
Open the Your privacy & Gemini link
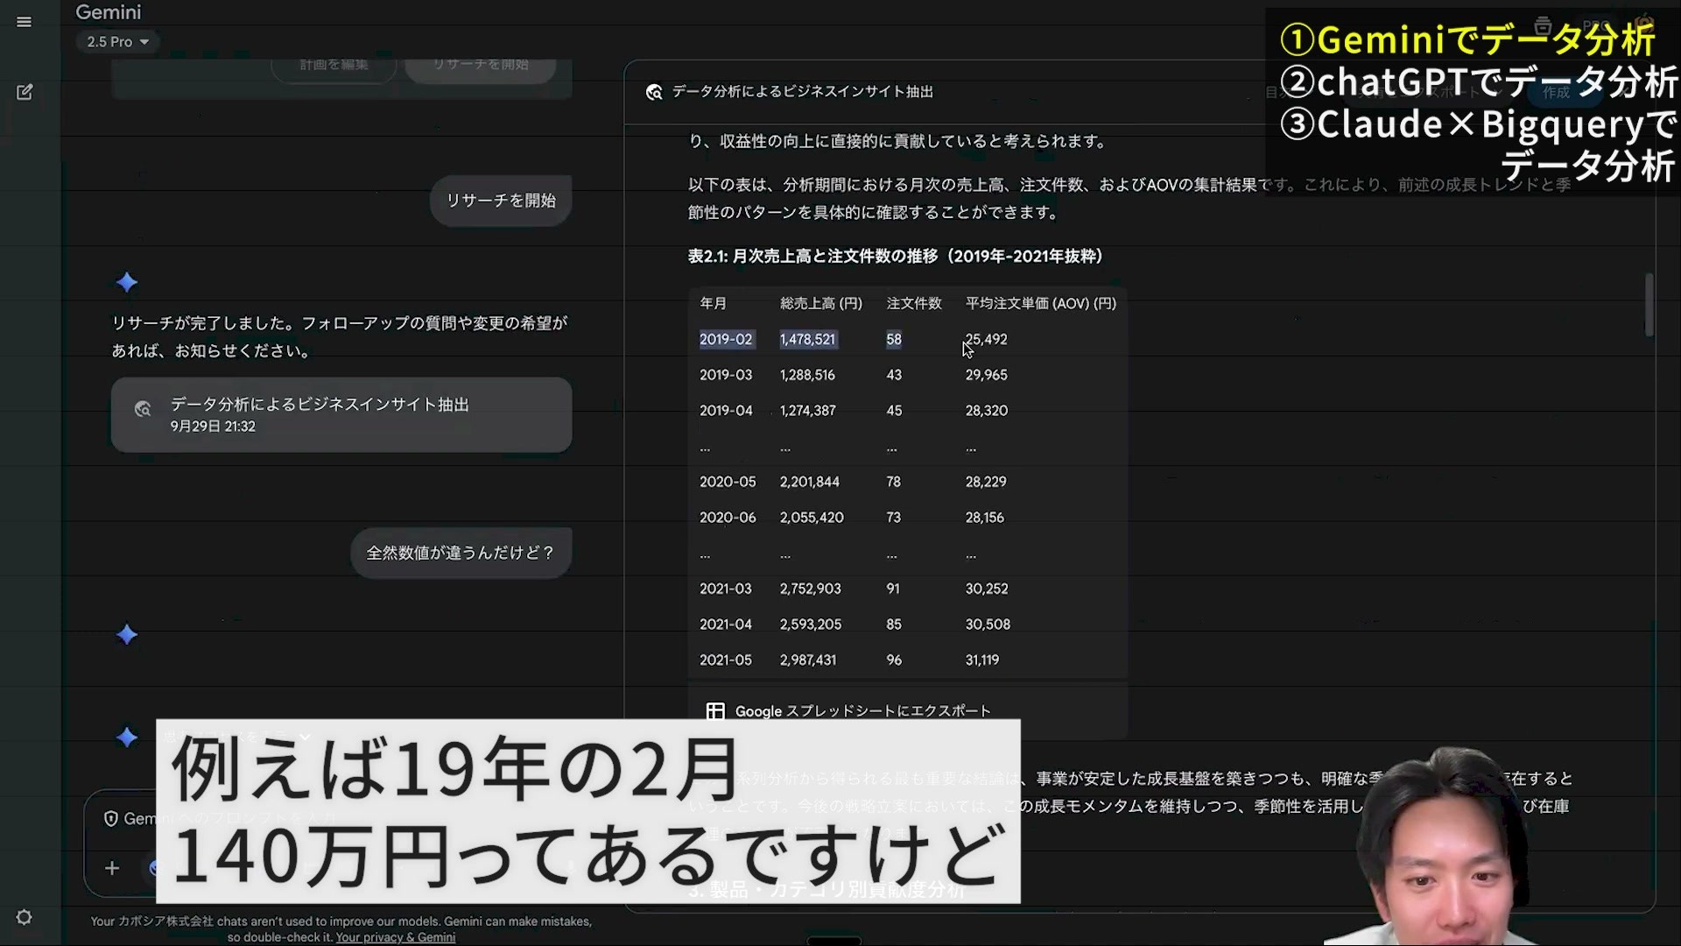[396, 937]
